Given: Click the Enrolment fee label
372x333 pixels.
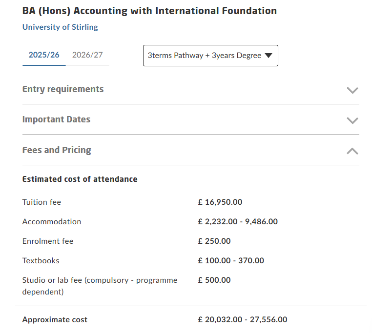Looking at the screenshot, I should pos(48,241).
